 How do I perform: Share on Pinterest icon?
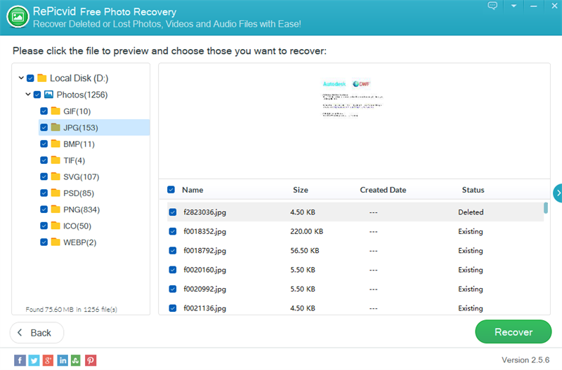pyautogui.click(x=91, y=360)
